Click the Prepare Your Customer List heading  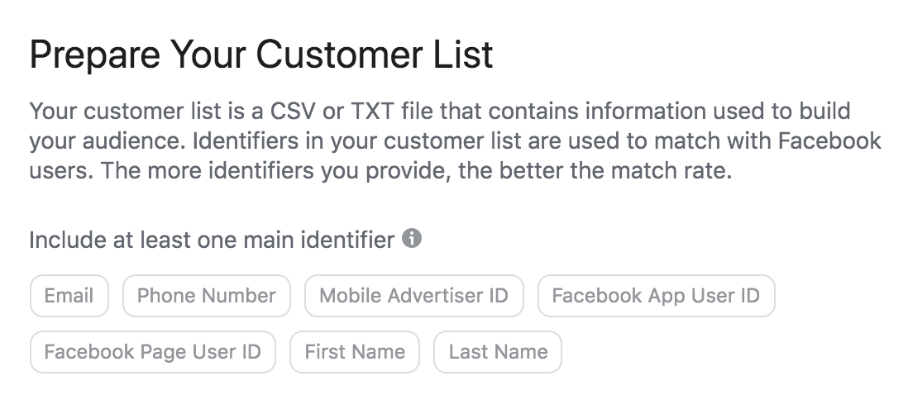tap(261, 55)
